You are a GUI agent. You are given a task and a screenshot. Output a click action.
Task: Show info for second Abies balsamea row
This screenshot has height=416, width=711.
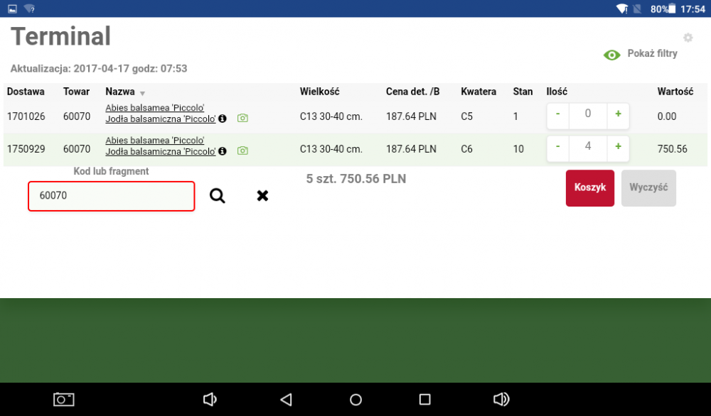(223, 151)
